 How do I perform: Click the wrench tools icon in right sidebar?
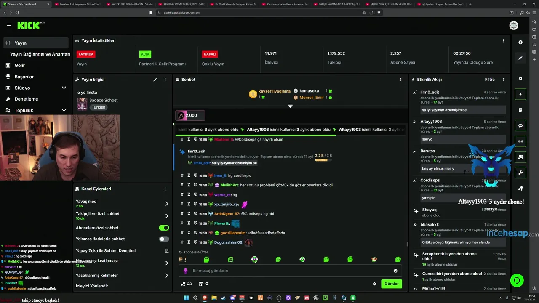[x=520, y=173]
